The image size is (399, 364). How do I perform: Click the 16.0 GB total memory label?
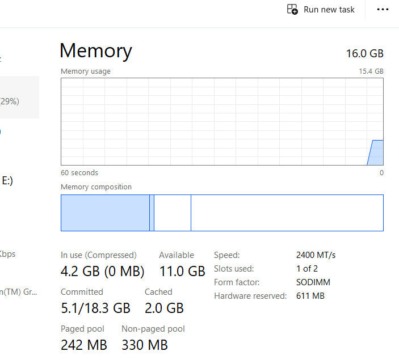(x=365, y=54)
